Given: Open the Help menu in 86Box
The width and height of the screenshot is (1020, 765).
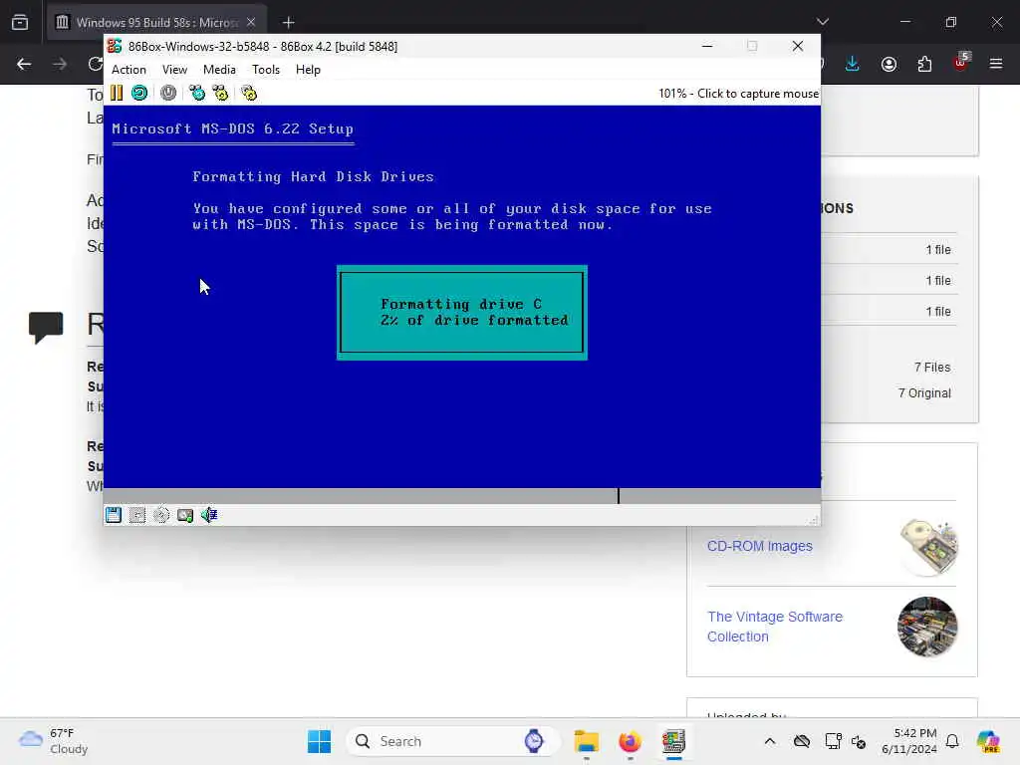Looking at the screenshot, I should tap(308, 70).
